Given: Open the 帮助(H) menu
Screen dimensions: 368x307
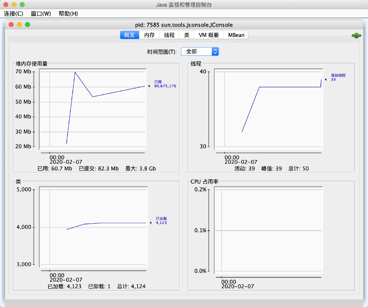Looking at the screenshot, I should click(x=68, y=14).
